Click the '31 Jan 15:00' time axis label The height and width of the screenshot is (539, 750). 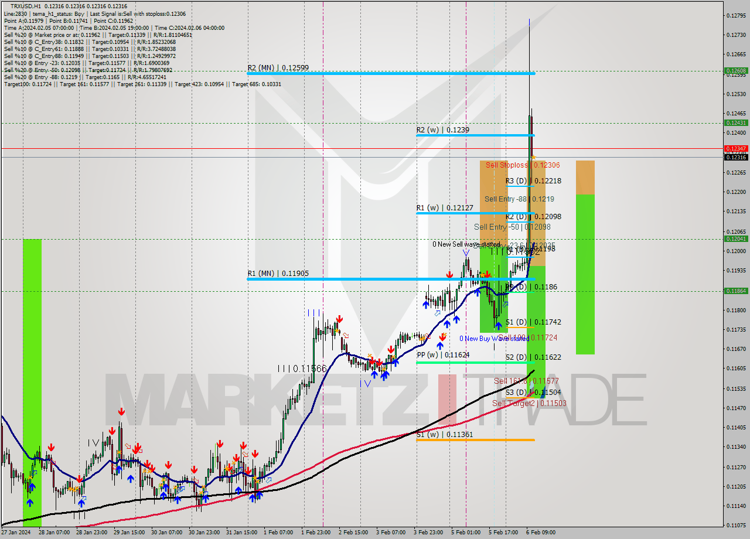point(242,533)
